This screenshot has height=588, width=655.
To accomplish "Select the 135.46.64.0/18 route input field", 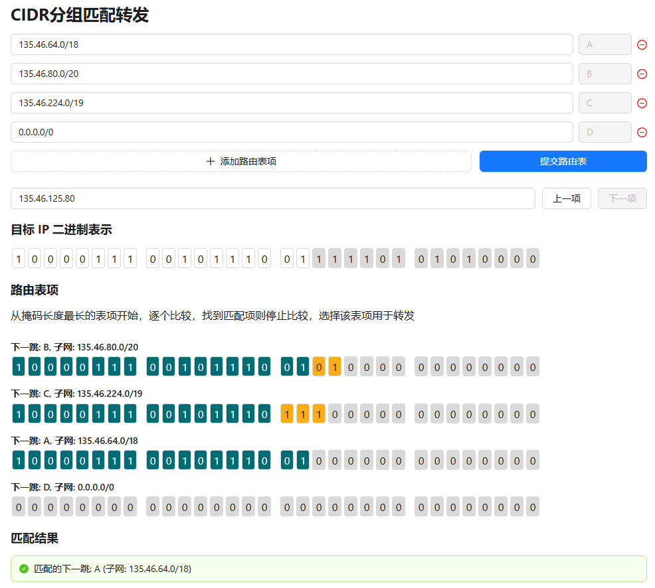I will click(291, 44).
